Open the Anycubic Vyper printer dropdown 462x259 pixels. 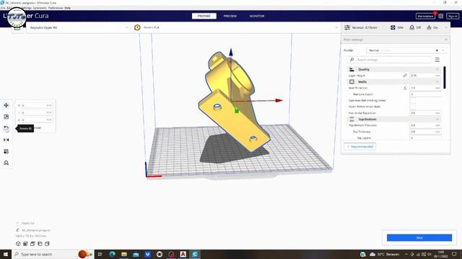click(79, 27)
